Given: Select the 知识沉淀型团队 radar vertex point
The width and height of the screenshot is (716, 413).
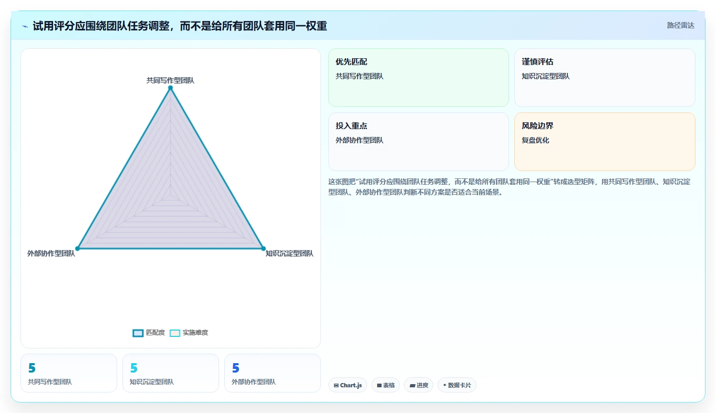Looking at the screenshot, I should pyautogui.click(x=263, y=248).
